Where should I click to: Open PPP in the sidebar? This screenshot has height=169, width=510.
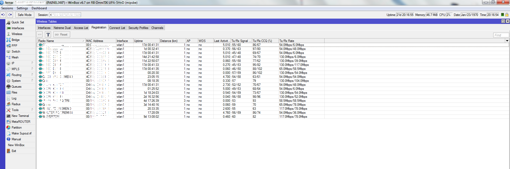pyautogui.click(x=14, y=46)
